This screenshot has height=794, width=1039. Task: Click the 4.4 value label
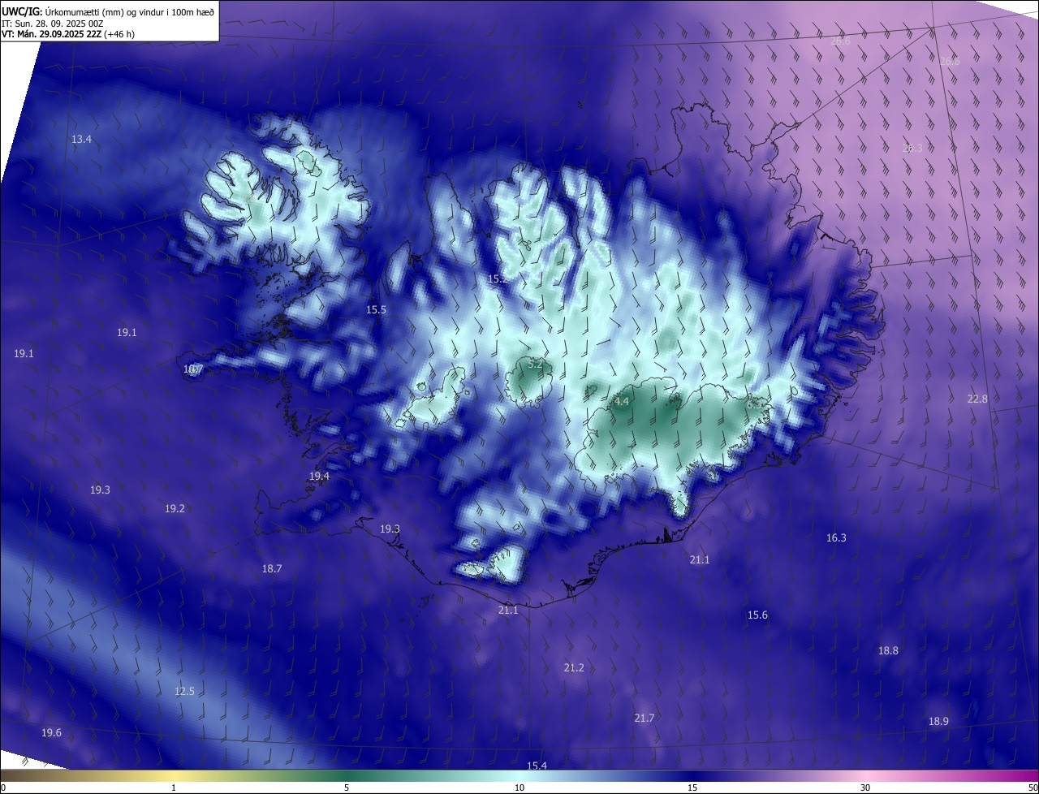tap(622, 401)
